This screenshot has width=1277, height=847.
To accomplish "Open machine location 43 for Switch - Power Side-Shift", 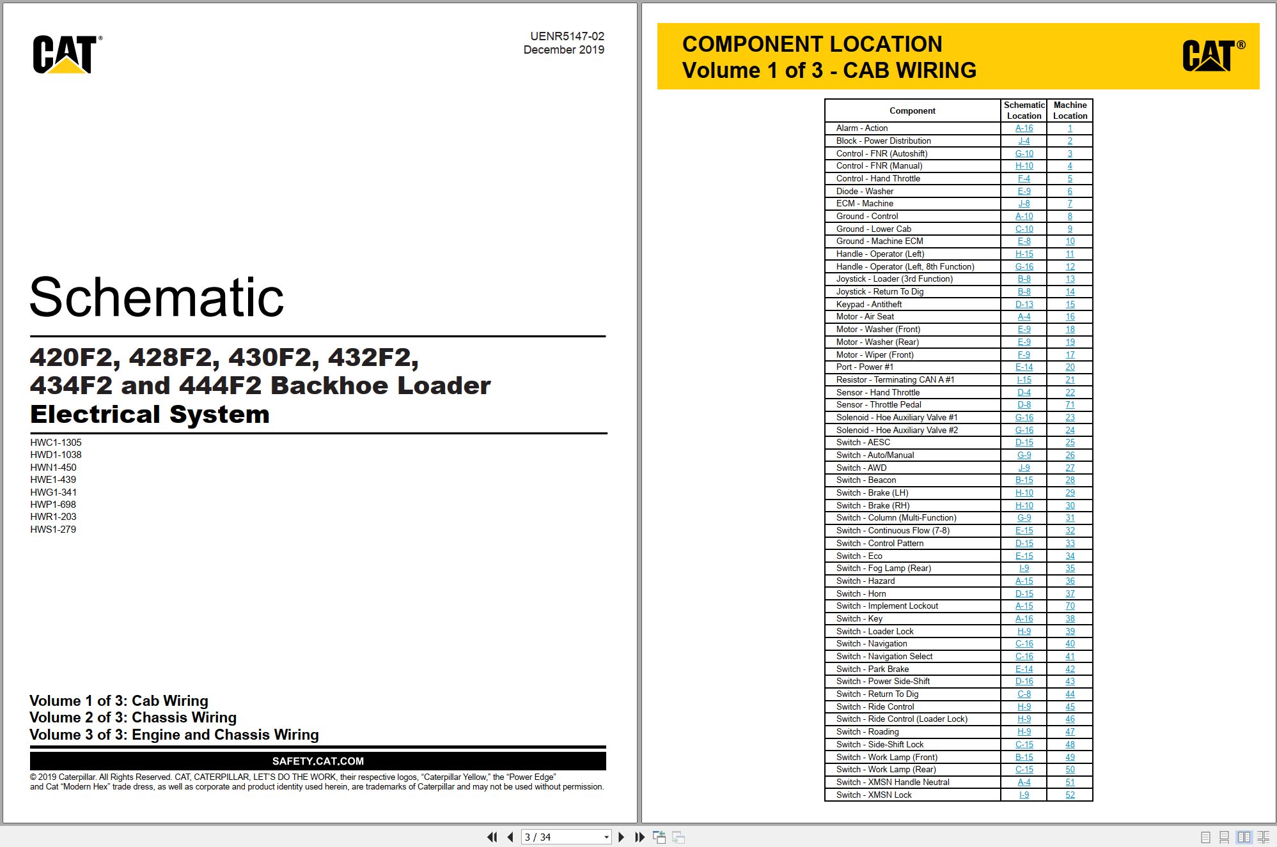I will tap(1070, 682).
